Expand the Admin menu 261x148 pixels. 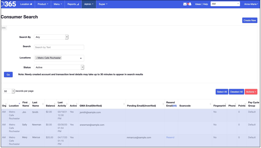click(x=89, y=4)
